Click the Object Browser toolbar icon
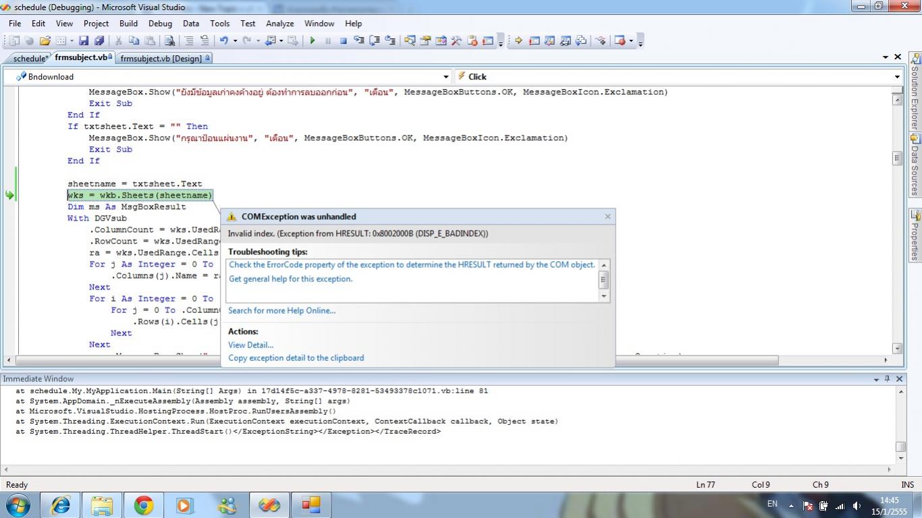Screen dimensions: 922x518 441,40
